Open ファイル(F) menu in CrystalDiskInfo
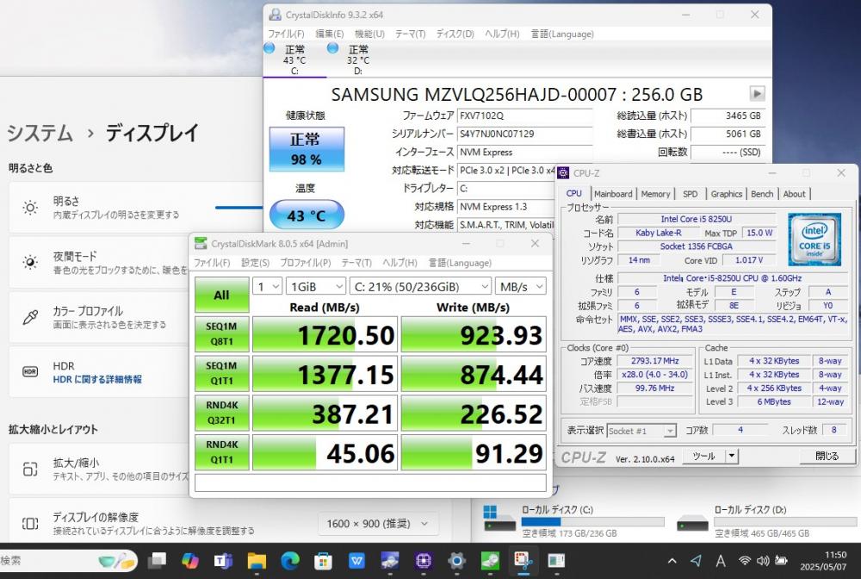The width and height of the screenshot is (861, 579). click(x=286, y=34)
